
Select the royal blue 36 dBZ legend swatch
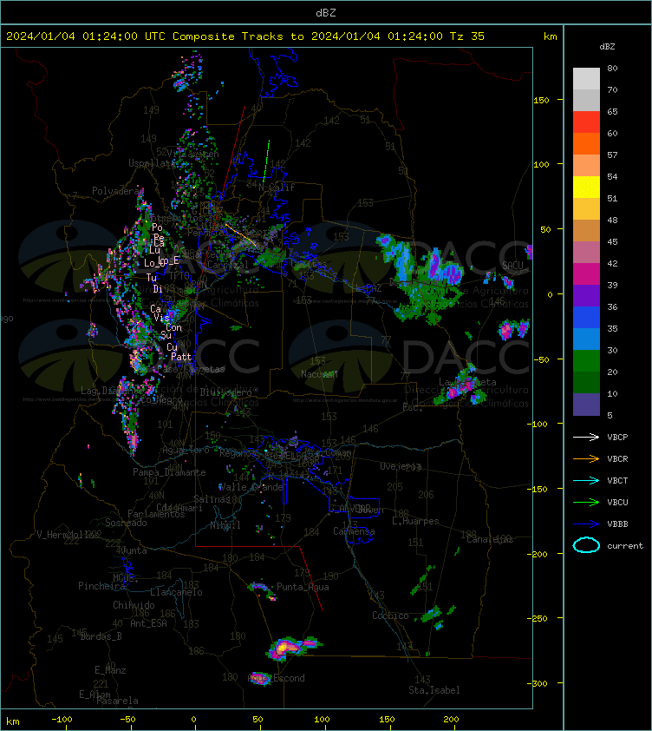coord(586,318)
